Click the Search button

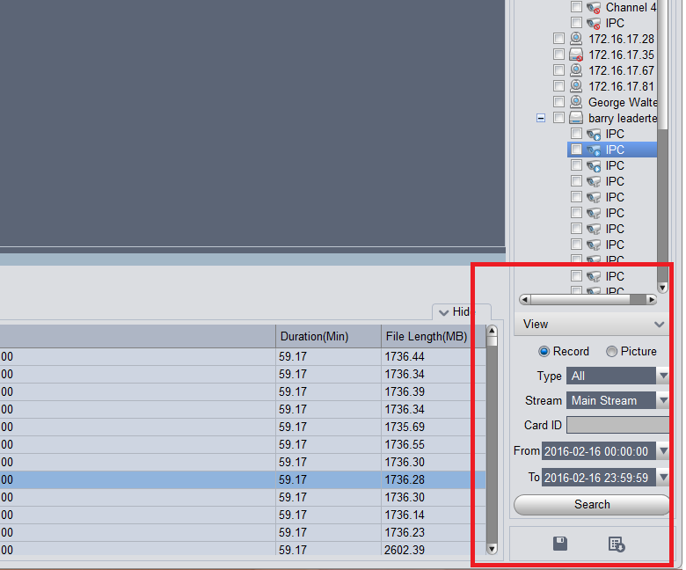click(x=592, y=504)
